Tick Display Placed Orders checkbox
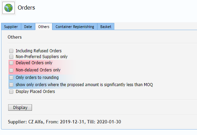Image resolution: width=197 pixels, height=135 pixels. point(11,92)
